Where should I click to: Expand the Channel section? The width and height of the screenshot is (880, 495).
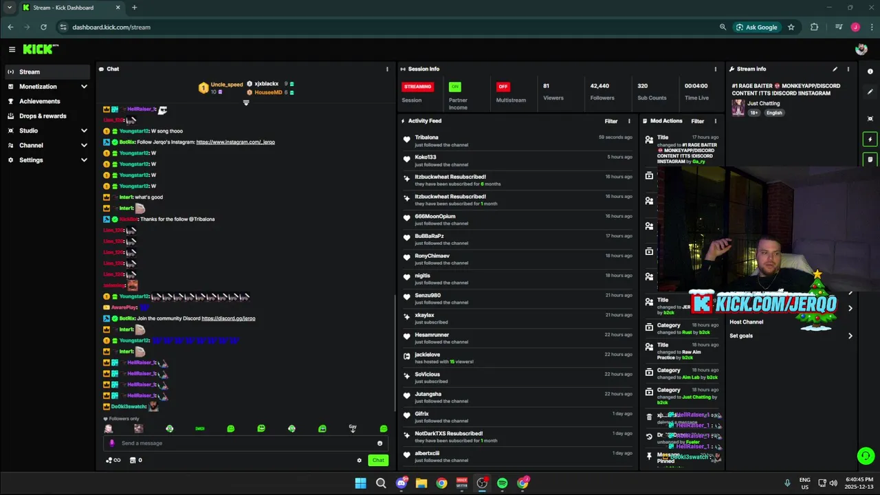tap(47, 145)
